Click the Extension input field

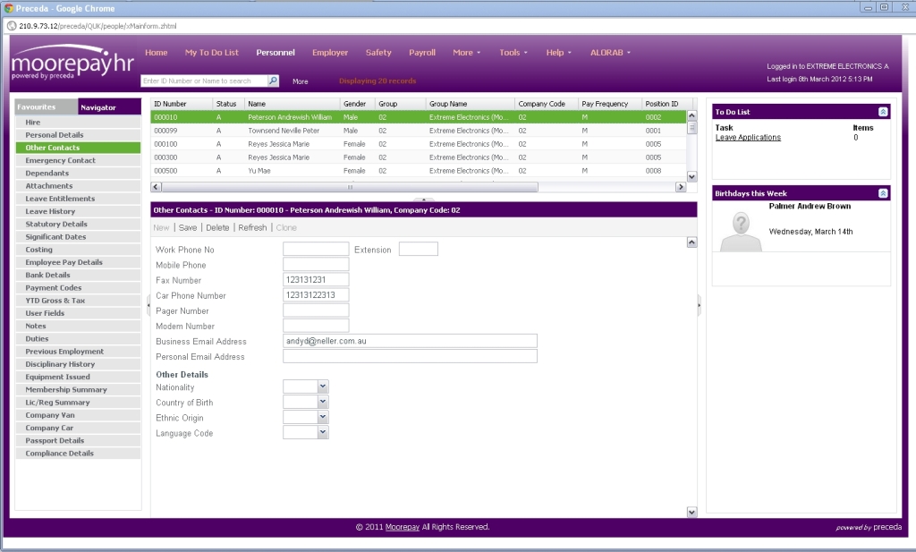(419, 249)
